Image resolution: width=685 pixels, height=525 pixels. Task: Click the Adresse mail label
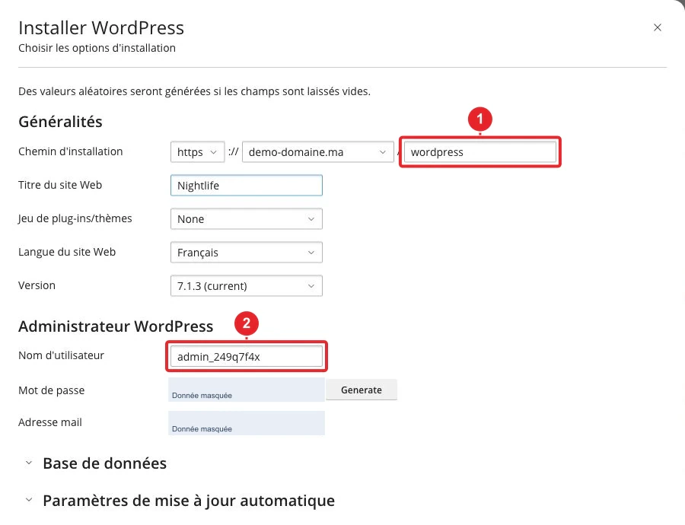(50, 422)
